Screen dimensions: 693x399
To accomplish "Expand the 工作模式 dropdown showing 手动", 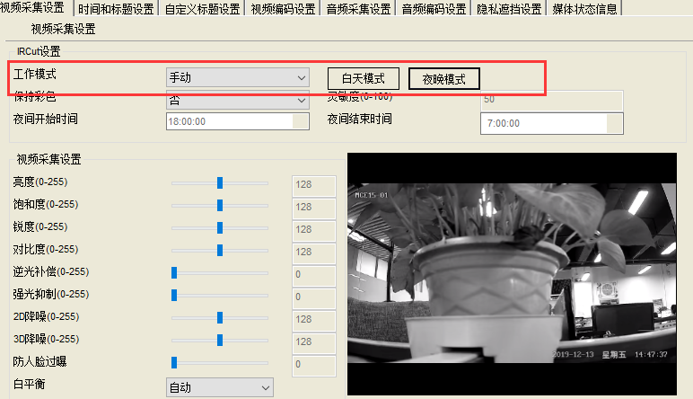I will click(237, 77).
